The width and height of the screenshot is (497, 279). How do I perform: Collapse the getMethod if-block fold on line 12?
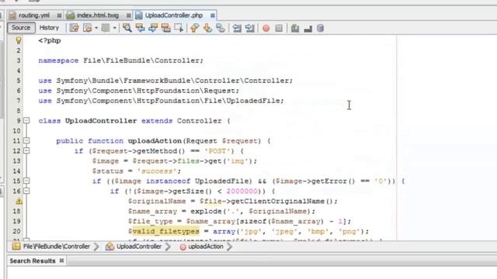(x=26, y=150)
